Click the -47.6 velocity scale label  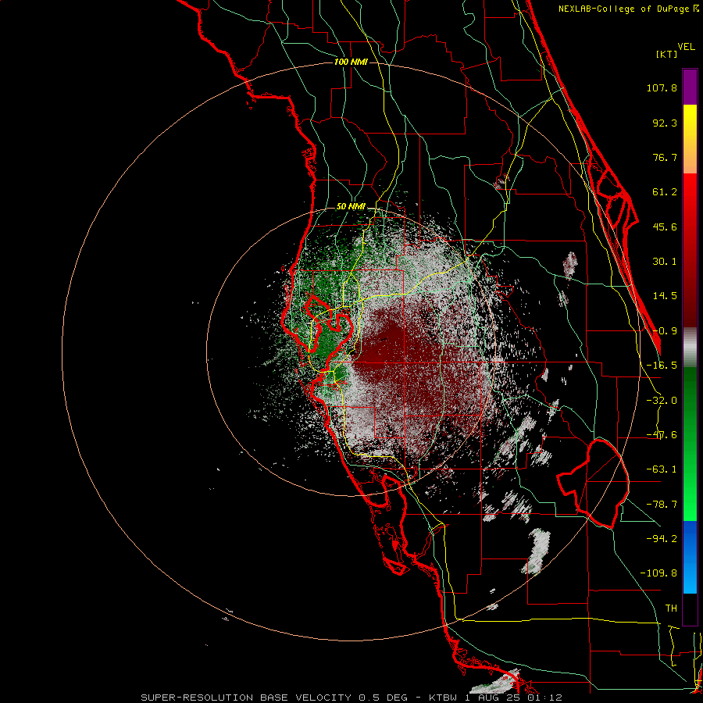[662, 435]
